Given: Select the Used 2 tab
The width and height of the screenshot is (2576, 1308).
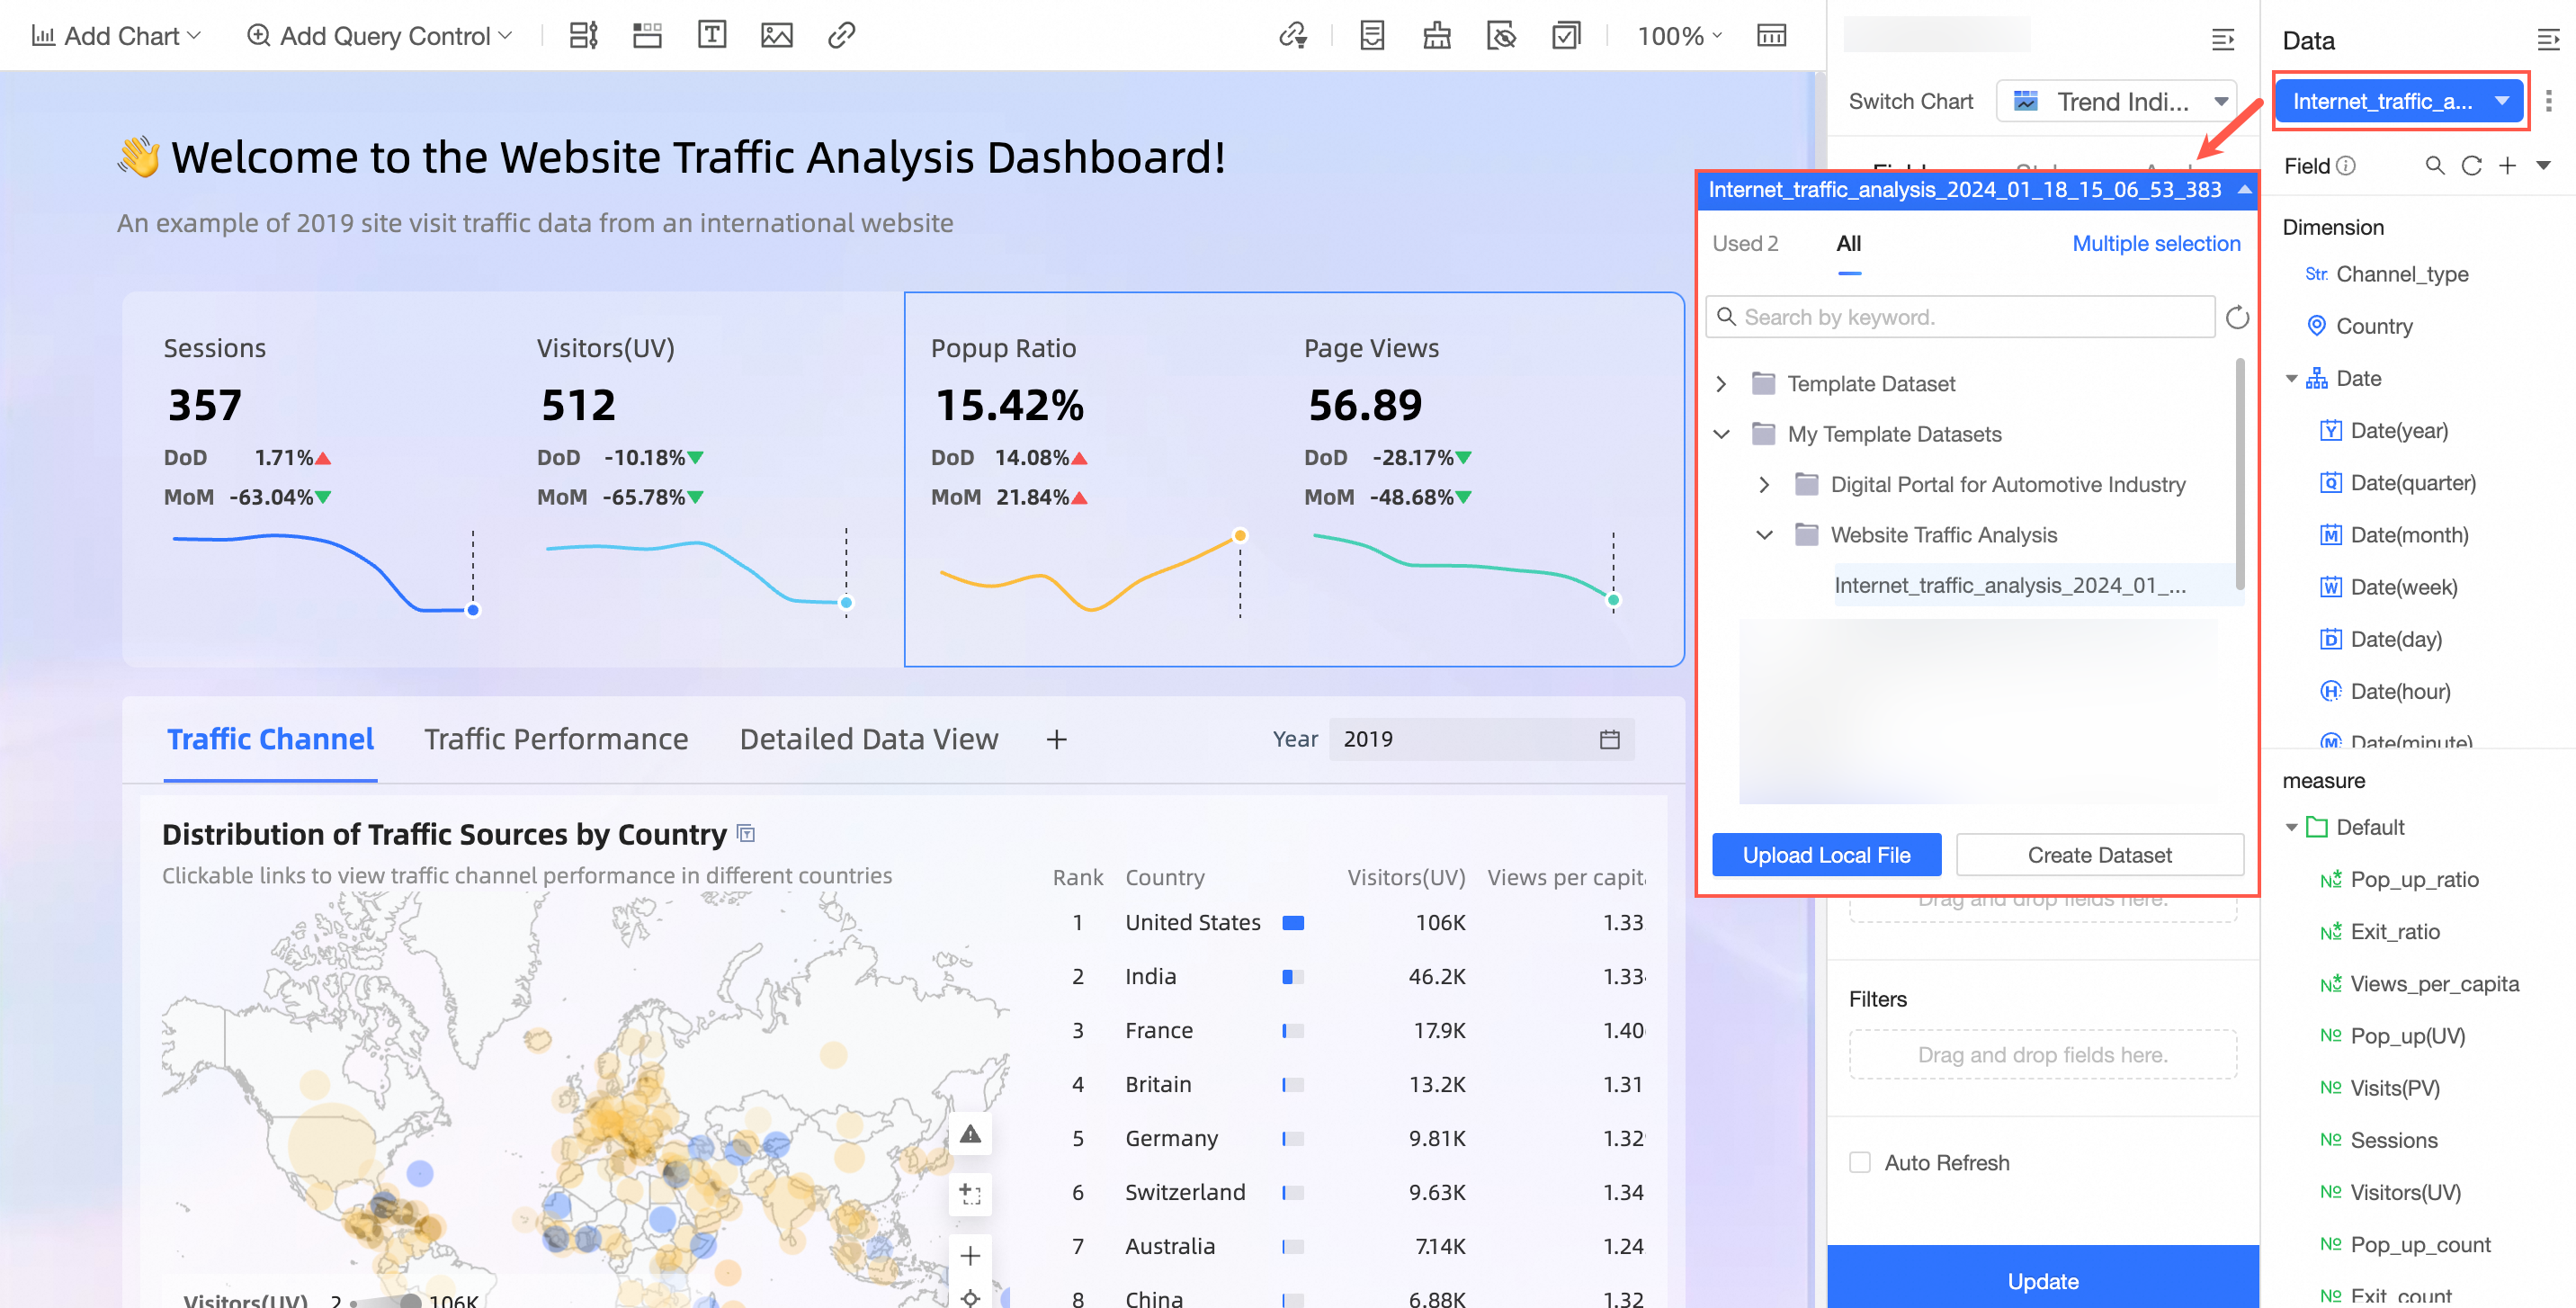Looking at the screenshot, I should 1744,243.
